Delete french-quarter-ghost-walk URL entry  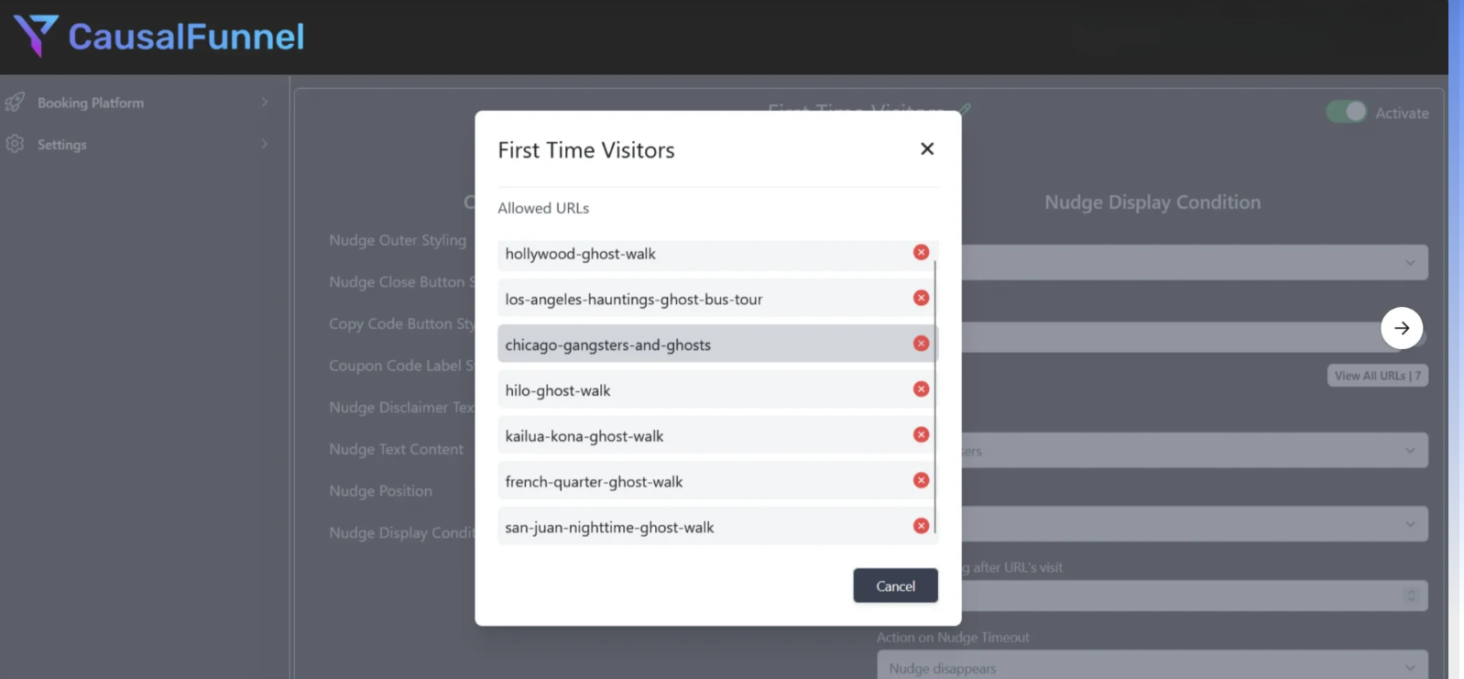921,480
